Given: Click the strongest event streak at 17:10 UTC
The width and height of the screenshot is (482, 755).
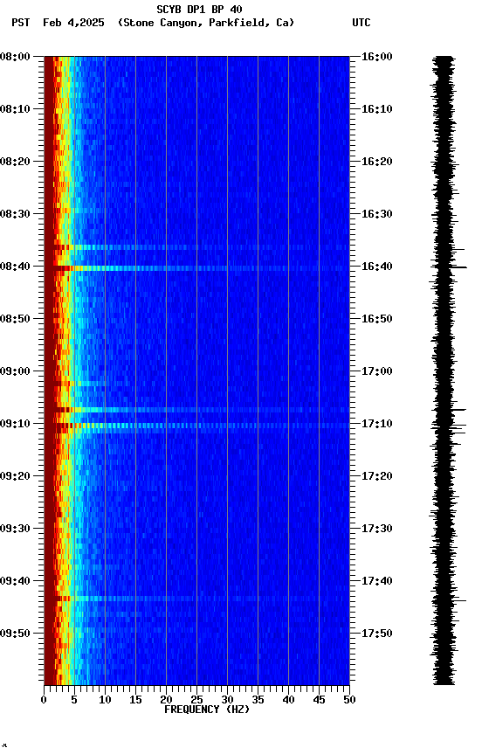Looking at the screenshot, I should pos(196,426).
